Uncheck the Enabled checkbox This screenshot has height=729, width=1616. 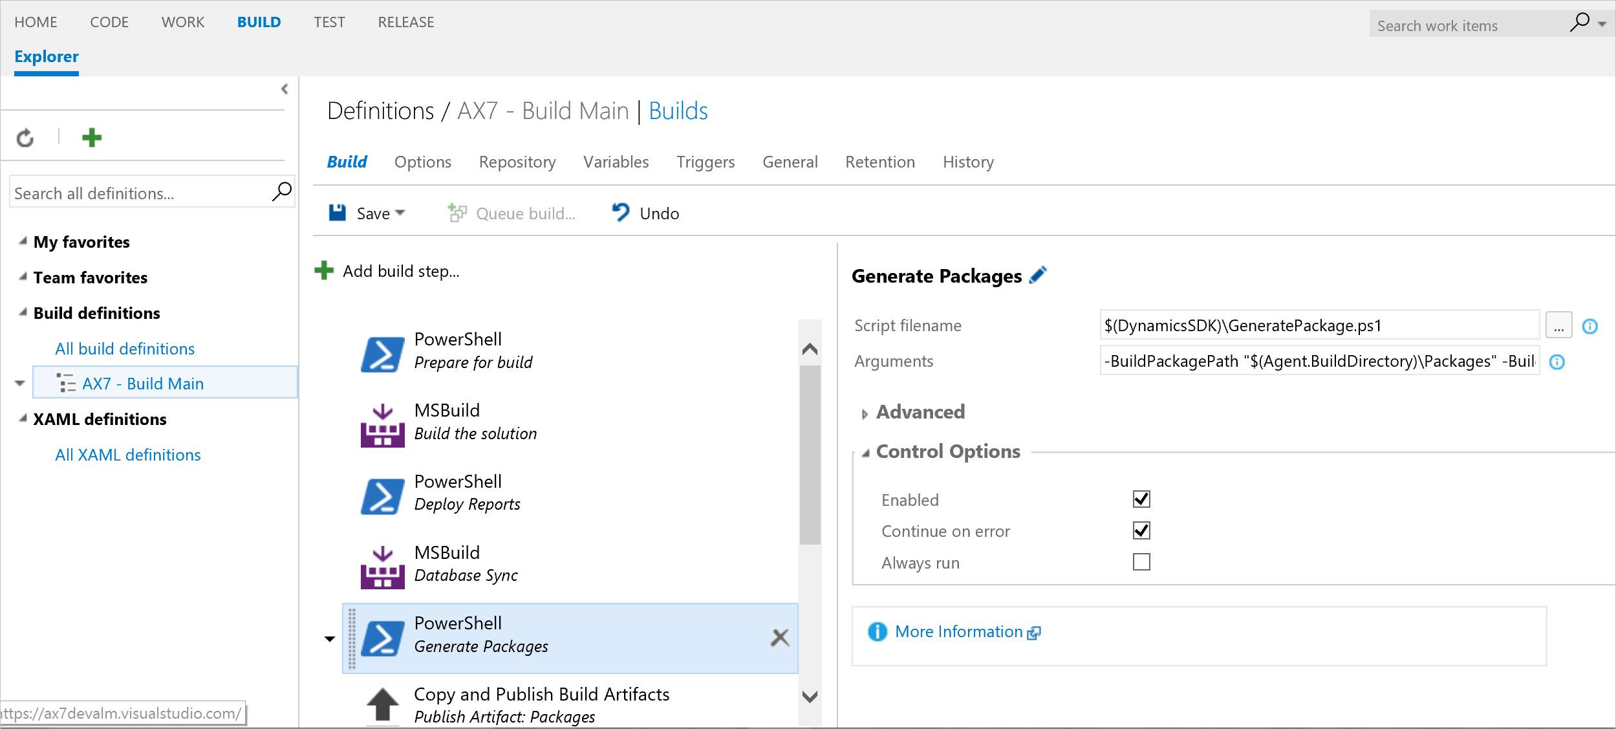pos(1141,499)
